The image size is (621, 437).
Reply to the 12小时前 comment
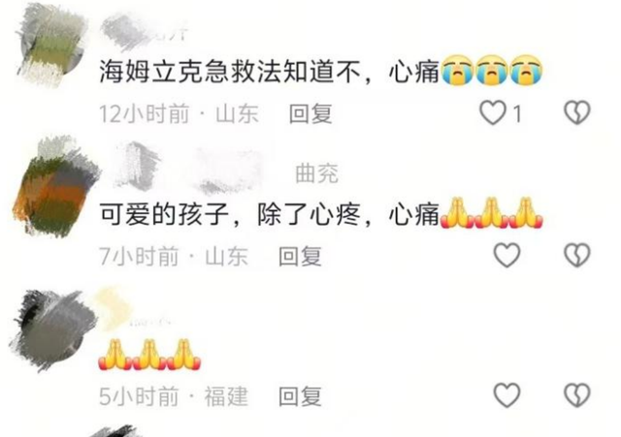point(310,114)
